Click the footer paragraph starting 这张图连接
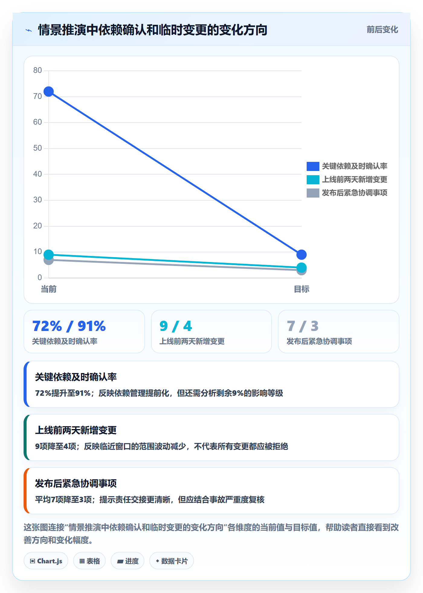The image size is (423, 593). pos(211,534)
